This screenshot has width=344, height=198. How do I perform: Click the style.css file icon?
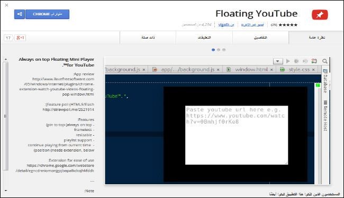[282, 70]
